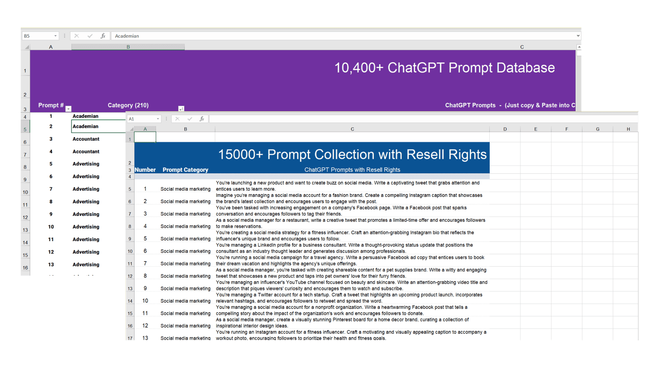Click Prompt Category header cell
Image resolution: width=664 pixels, height=373 pixels.
186,170
